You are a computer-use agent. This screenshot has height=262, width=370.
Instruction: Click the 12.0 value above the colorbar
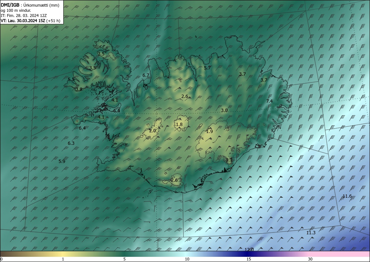[x=249, y=249]
